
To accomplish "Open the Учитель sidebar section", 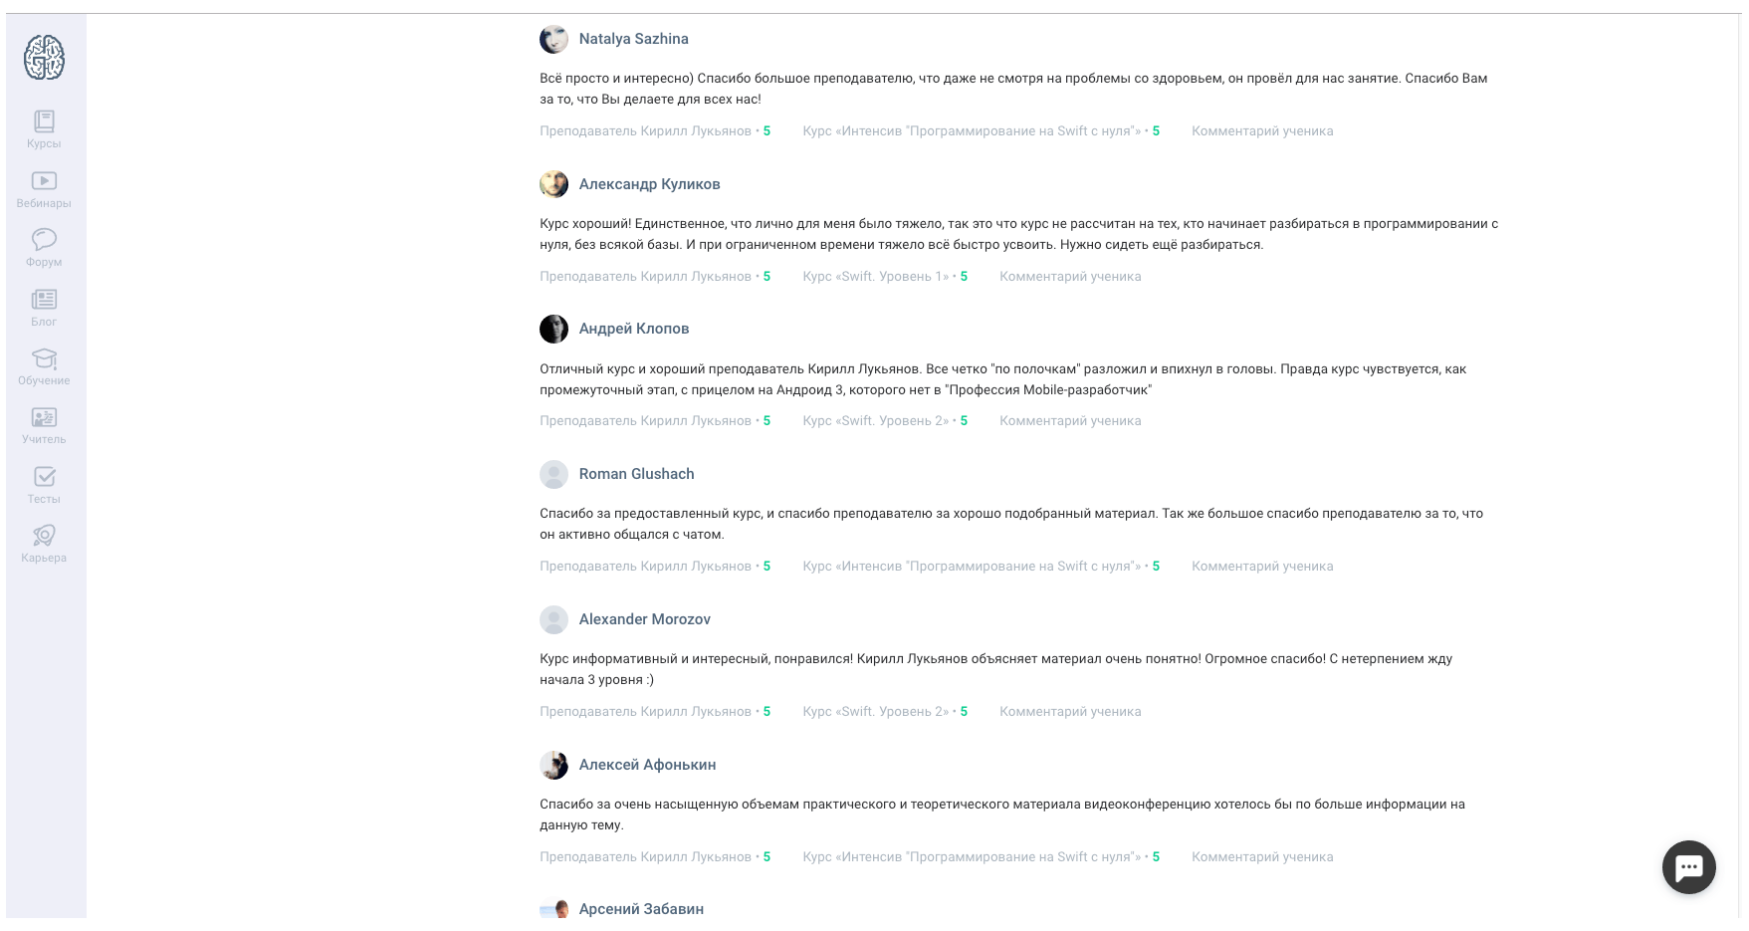I will [x=44, y=426].
